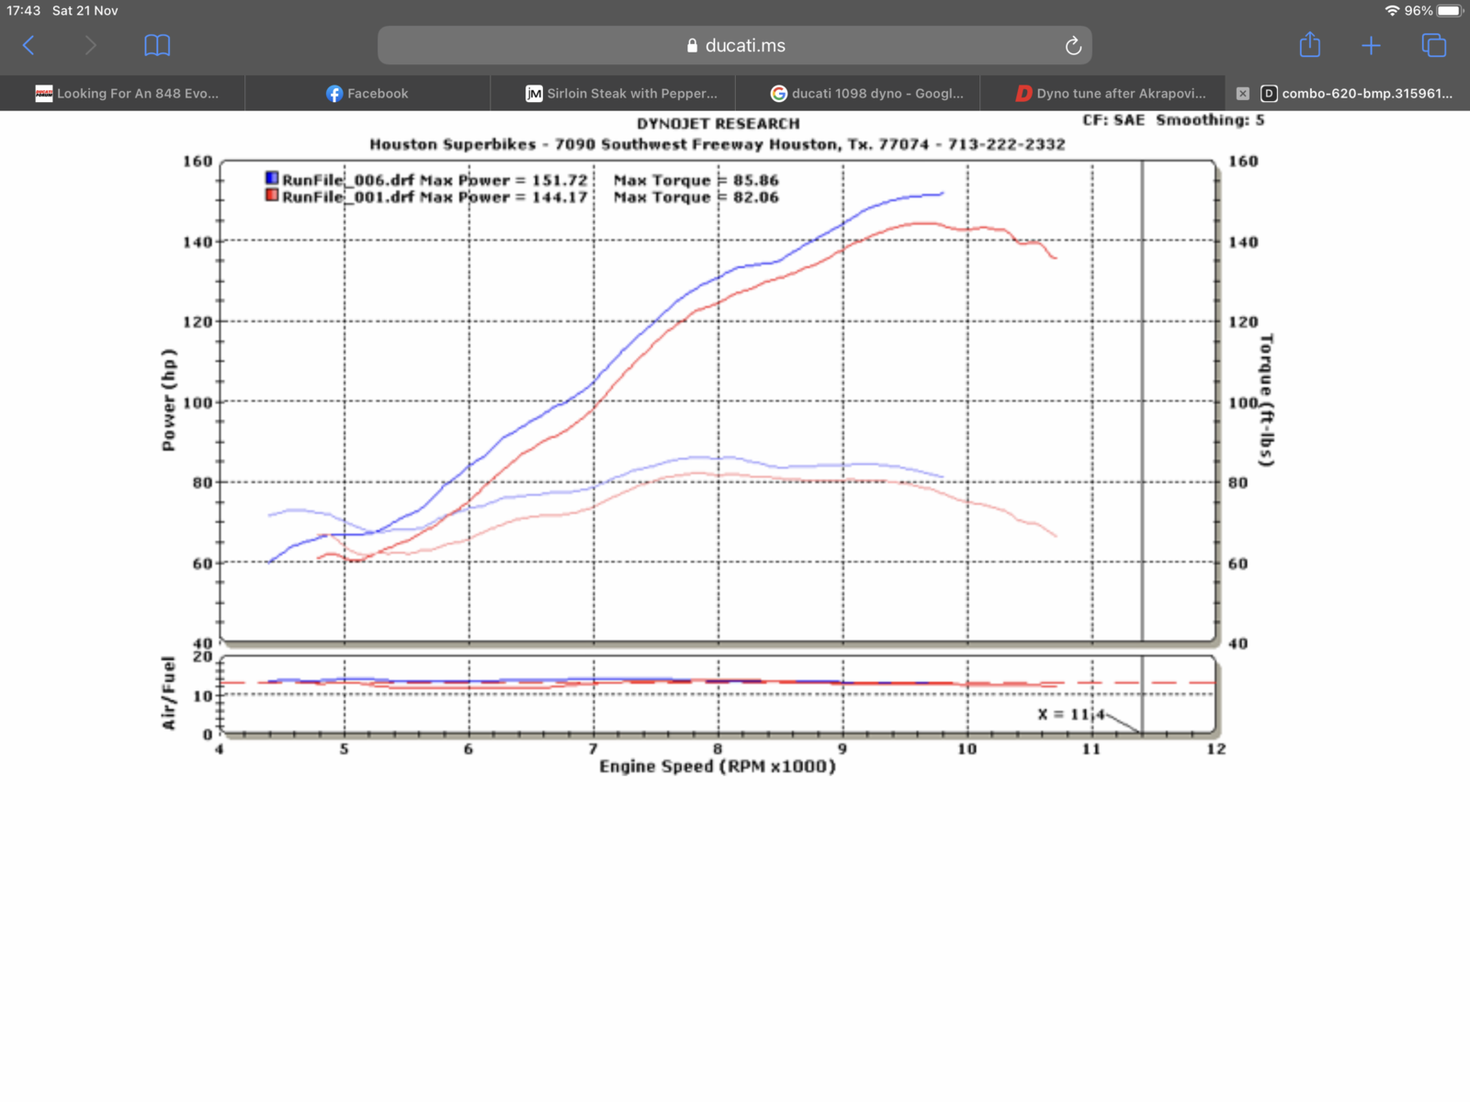Open the bookmarks book icon
Screen dimensions: 1470x1102
[x=157, y=45]
